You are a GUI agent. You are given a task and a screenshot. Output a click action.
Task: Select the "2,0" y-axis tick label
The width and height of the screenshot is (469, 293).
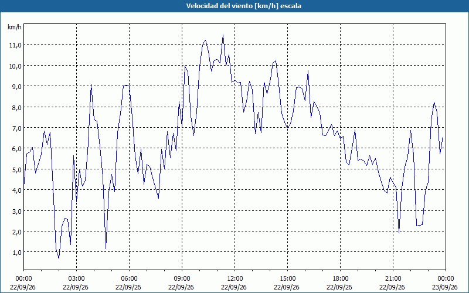16,231
